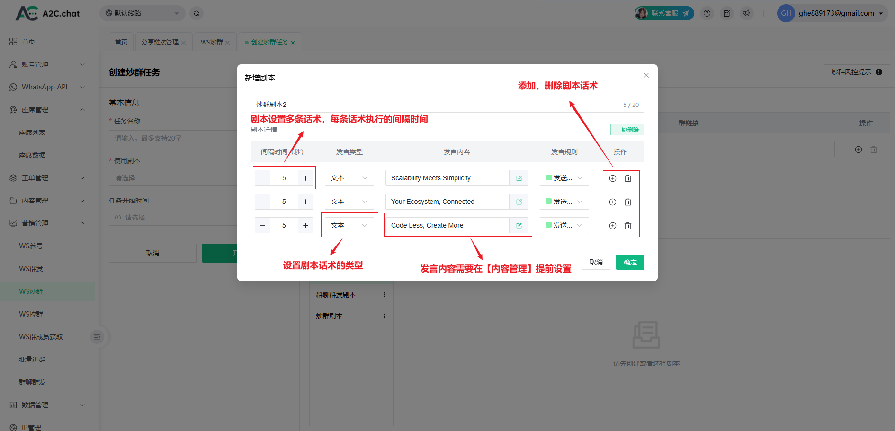Open the first row 文本 type dropdown

(349, 178)
